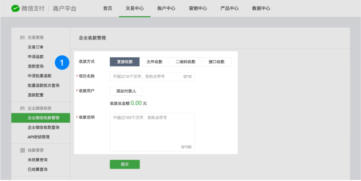Viewport: 361px width, 181px height.
Task: Click the 交易管理 section heading
Action: 36,37
